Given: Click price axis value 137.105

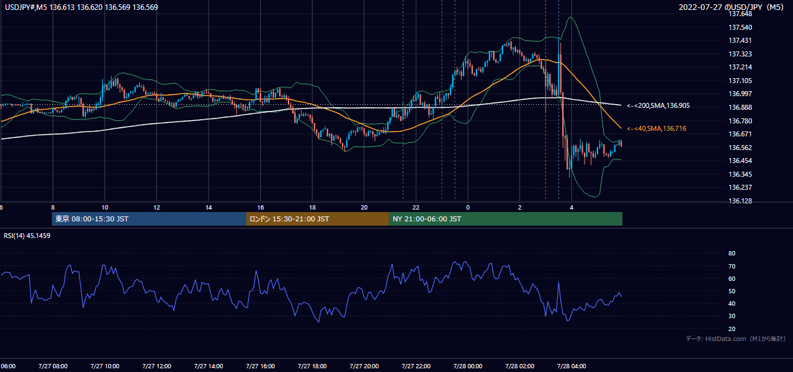Looking at the screenshot, I should coord(740,81).
